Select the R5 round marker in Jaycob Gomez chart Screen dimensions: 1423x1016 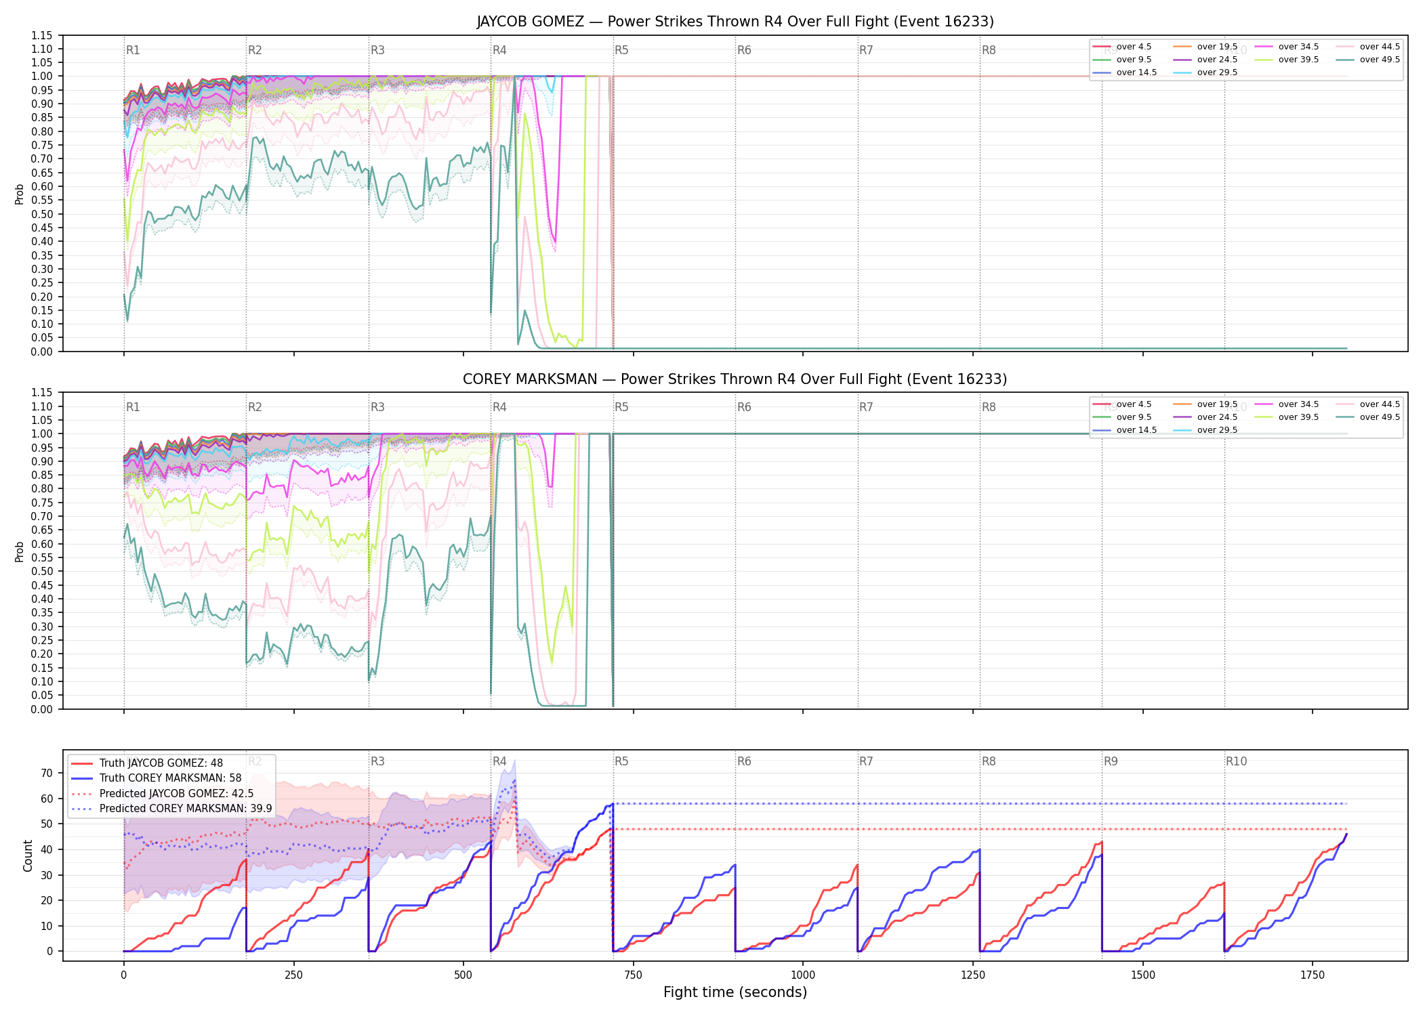(621, 50)
